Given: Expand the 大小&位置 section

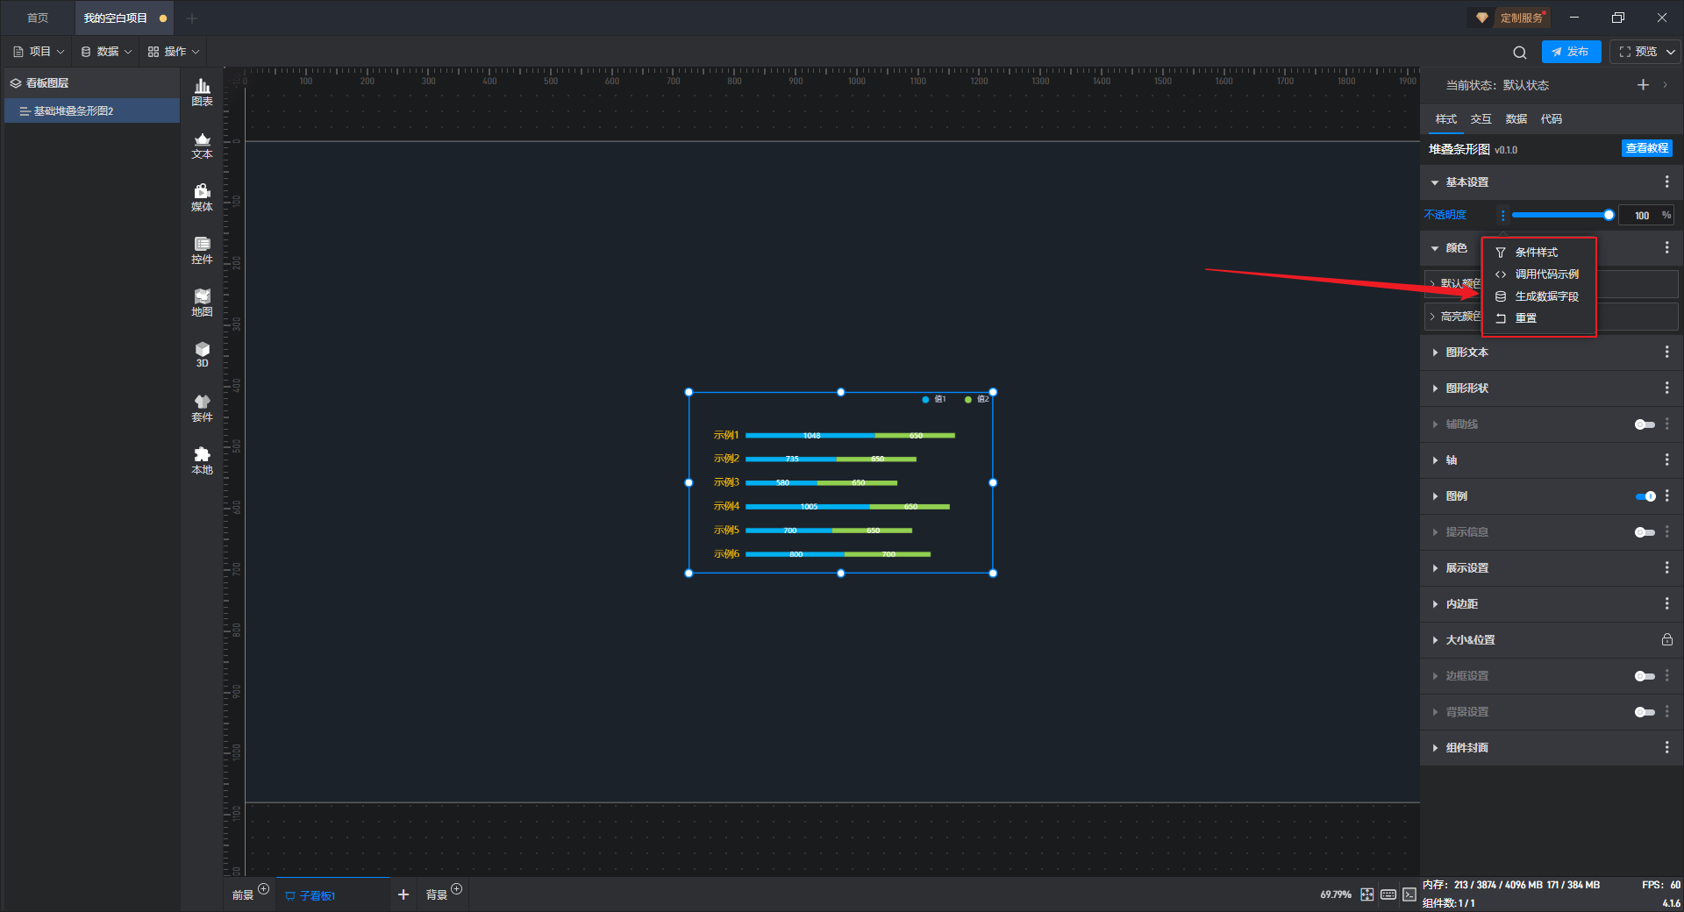Looking at the screenshot, I should coord(1470,640).
